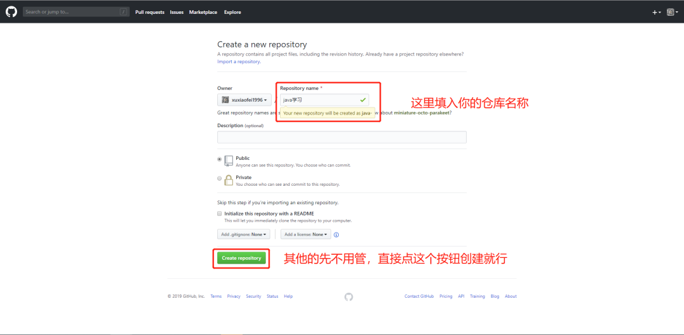Viewport: 684px width, 335px height.
Task: Open Explore in the header
Action: click(232, 12)
